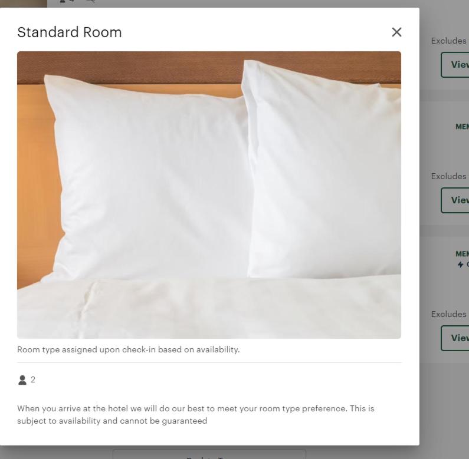Click the Standard Room heading
The width and height of the screenshot is (469, 459).
[x=70, y=32]
